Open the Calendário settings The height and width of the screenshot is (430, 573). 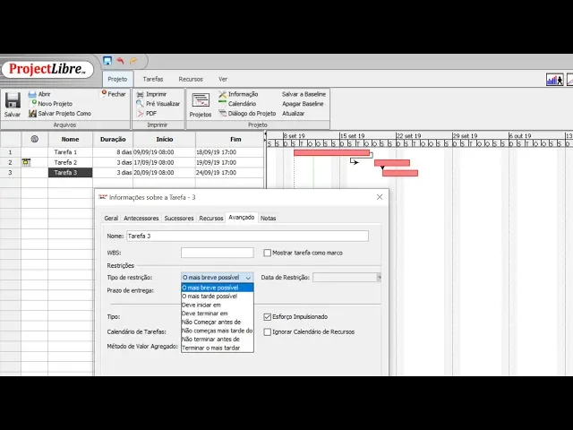(237, 104)
